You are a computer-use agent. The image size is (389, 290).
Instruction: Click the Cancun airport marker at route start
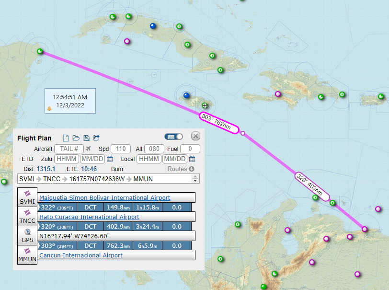pos(40,51)
